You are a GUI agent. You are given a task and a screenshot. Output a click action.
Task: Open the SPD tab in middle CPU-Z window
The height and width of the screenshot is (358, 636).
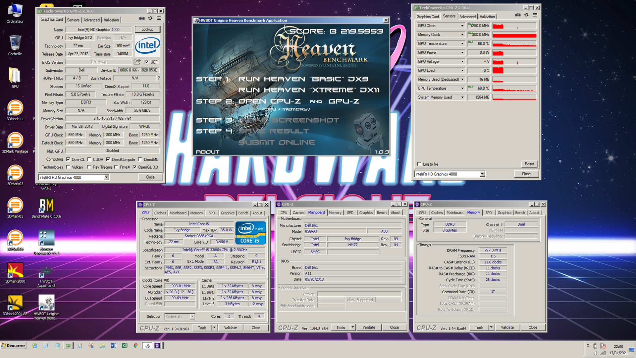pyautogui.click(x=350, y=212)
